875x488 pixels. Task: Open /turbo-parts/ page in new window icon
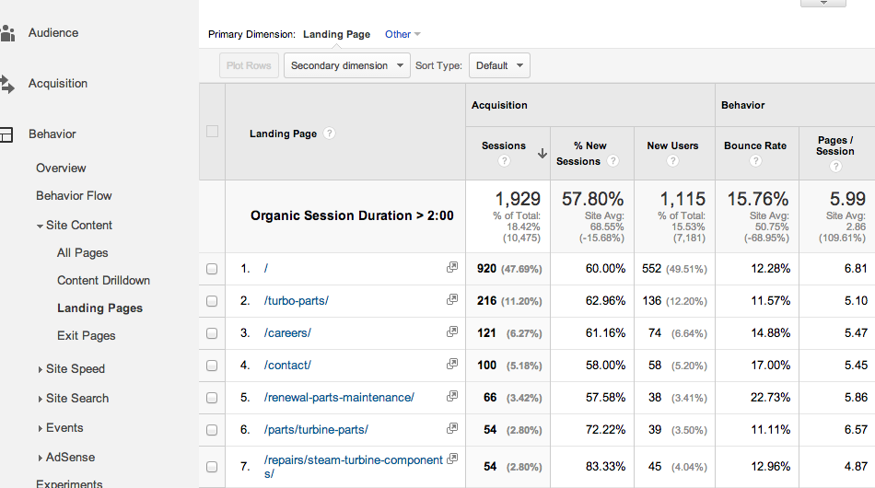(452, 299)
